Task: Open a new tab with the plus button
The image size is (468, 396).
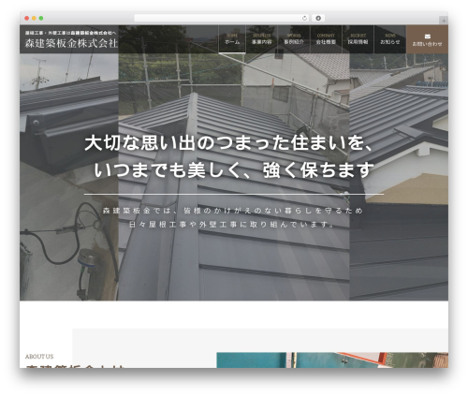Action: pyautogui.click(x=444, y=21)
